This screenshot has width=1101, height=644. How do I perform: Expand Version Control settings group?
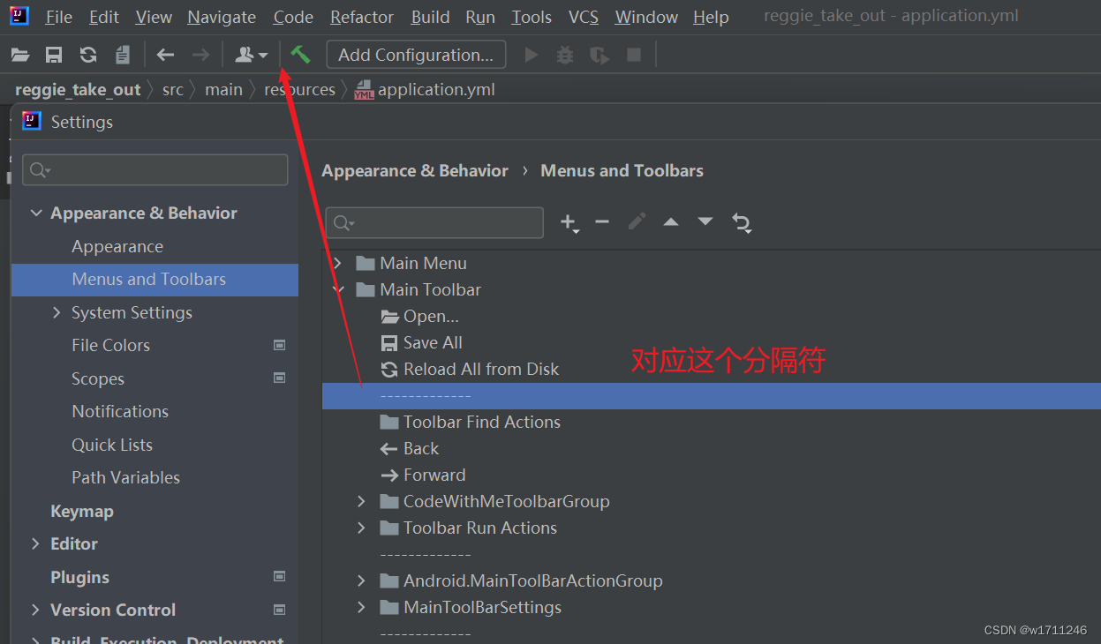click(35, 610)
